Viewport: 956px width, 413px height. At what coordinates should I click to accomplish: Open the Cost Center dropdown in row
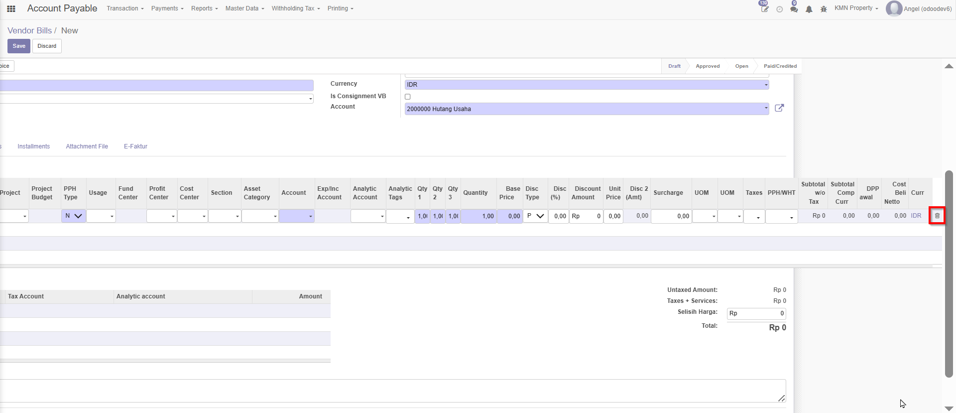[192, 216]
